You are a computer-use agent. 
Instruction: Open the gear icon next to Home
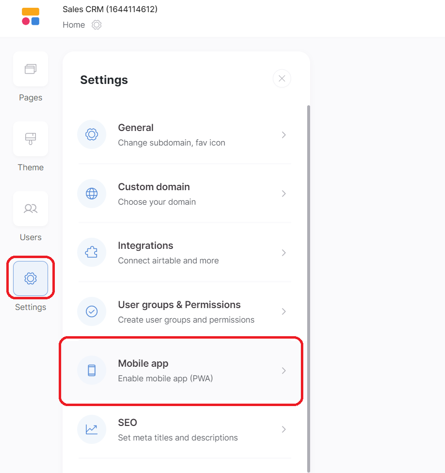pyautogui.click(x=97, y=25)
